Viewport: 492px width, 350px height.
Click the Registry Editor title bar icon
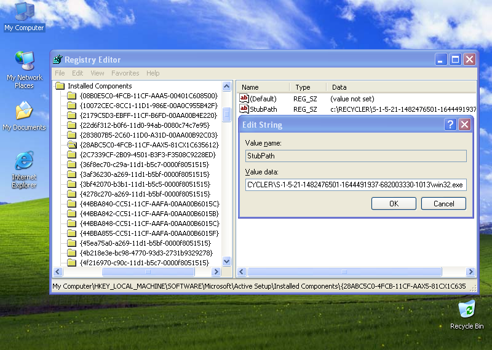click(58, 60)
